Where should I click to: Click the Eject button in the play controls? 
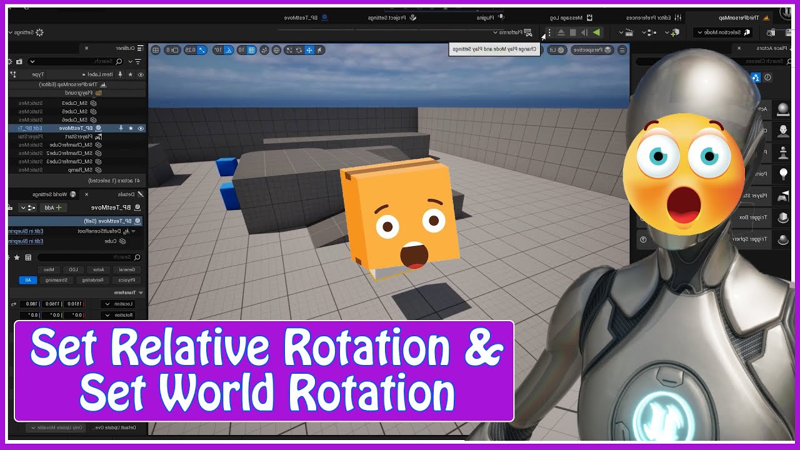pyautogui.click(x=561, y=32)
